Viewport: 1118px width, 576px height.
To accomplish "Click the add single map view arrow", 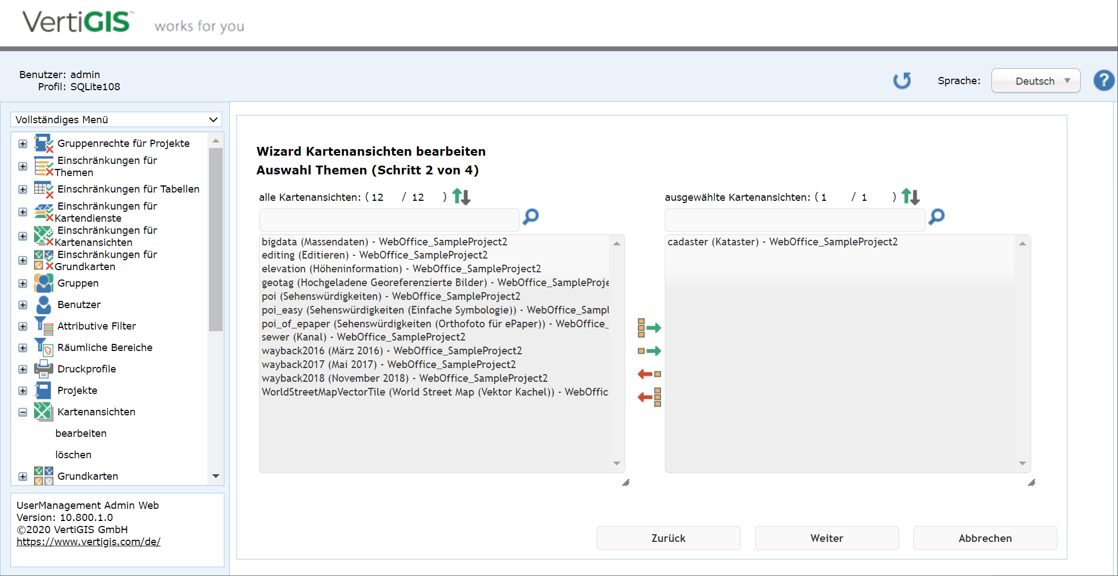I will (x=649, y=351).
